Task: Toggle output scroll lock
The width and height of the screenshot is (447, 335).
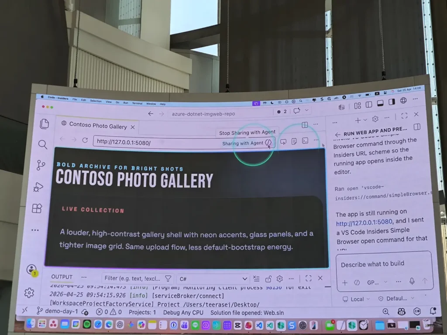Action: point(268,279)
